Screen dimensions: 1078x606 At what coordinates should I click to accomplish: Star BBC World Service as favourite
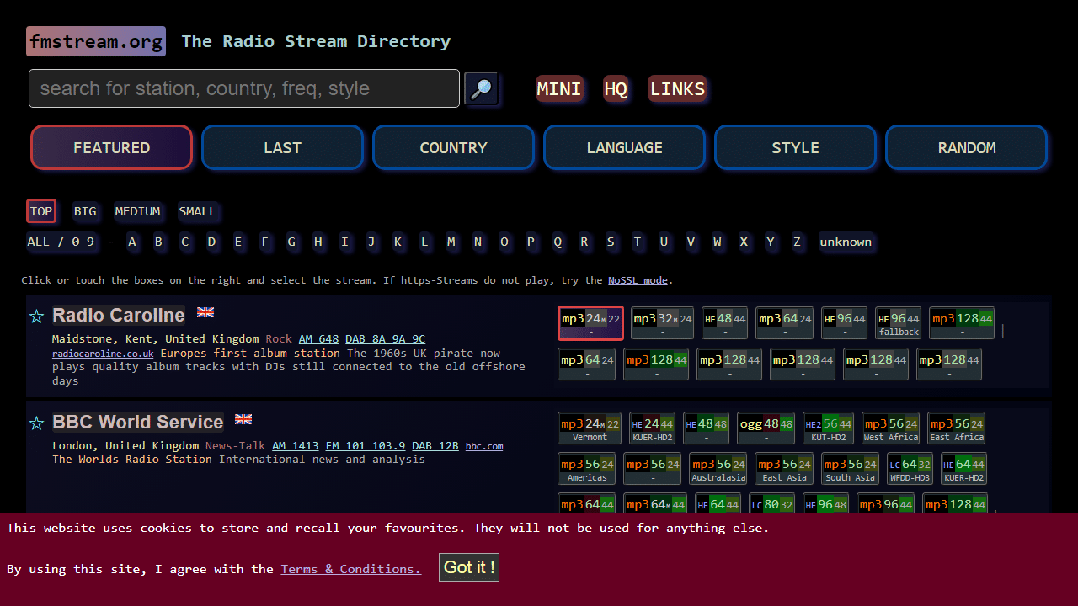point(36,423)
